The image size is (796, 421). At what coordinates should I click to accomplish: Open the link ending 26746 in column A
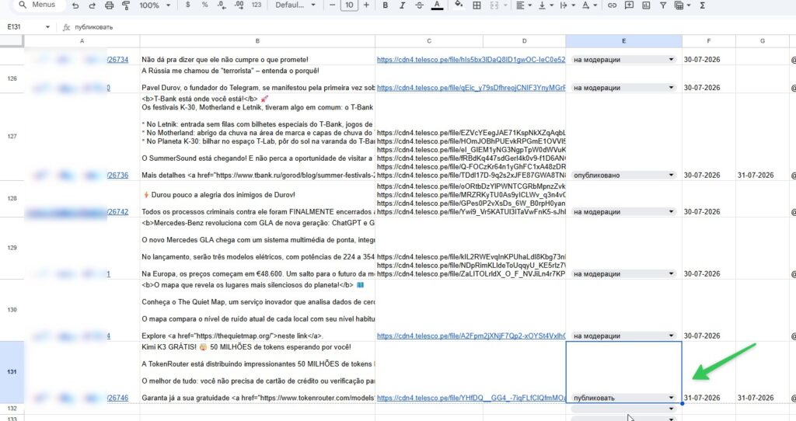(x=118, y=398)
